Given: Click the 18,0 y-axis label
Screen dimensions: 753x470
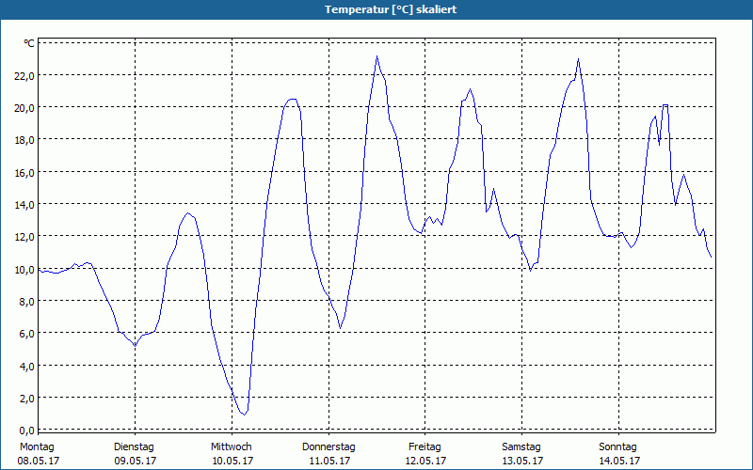Looking at the screenshot, I should pyautogui.click(x=24, y=140).
